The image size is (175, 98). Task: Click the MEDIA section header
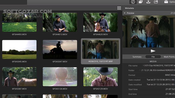pyautogui.click(x=153, y=61)
